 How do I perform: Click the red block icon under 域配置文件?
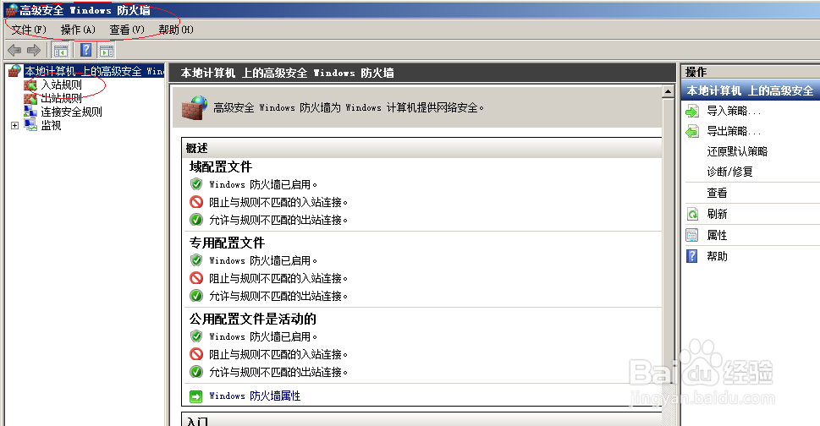pyautogui.click(x=196, y=201)
